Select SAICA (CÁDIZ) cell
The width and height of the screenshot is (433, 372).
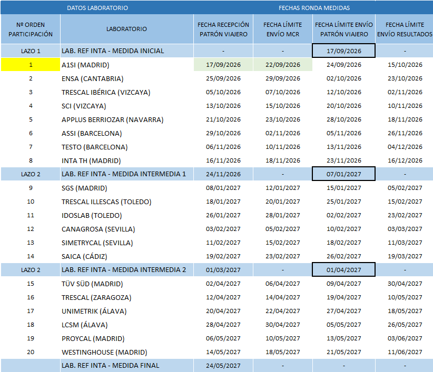(x=127, y=256)
